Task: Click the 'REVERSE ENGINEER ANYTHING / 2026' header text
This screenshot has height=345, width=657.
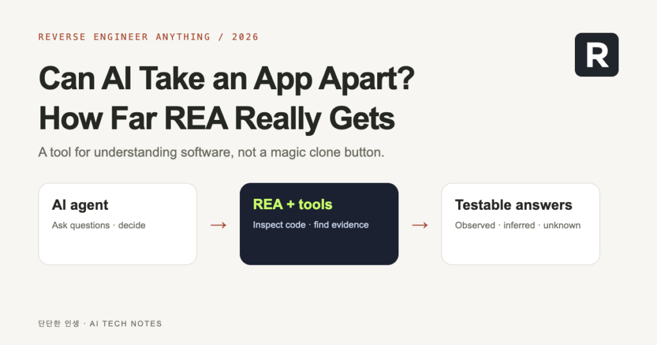Action: pyautogui.click(x=148, y=37)
